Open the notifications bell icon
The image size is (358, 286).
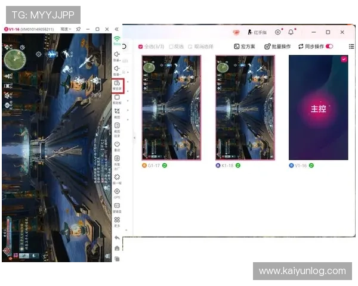pyautogui.click(x=291, y=32)
